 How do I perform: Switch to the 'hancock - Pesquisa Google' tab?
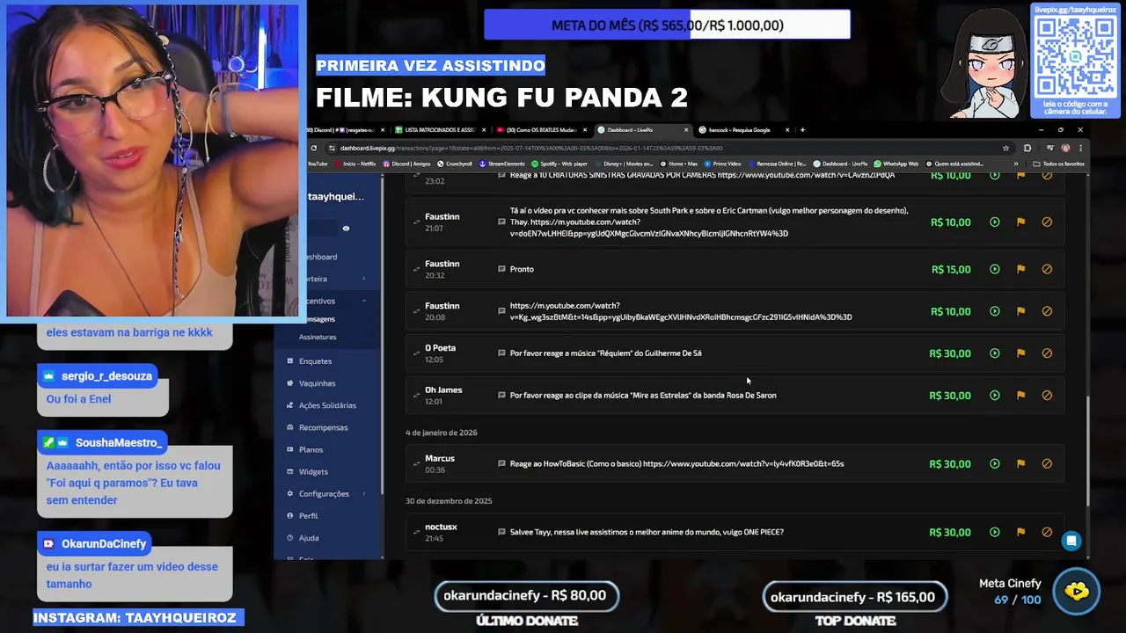tap(743, 130)
